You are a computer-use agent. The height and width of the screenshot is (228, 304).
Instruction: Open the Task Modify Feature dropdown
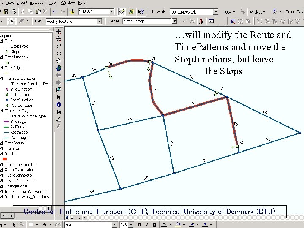[x=100, y=21]
